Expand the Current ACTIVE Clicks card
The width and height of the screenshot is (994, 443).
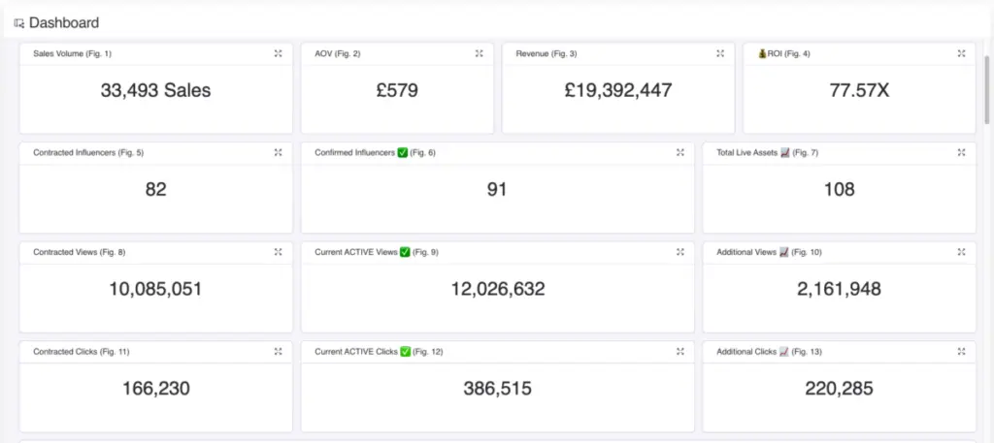click(x=679, y=351)
